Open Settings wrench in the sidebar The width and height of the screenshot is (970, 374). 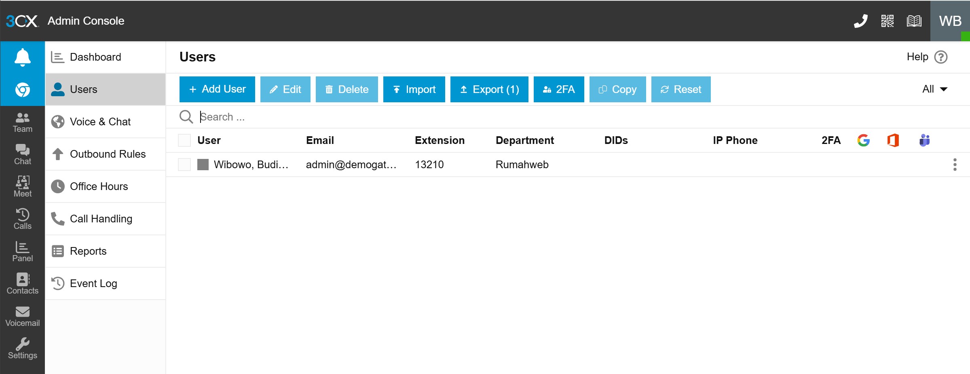(x=23, y=349)
